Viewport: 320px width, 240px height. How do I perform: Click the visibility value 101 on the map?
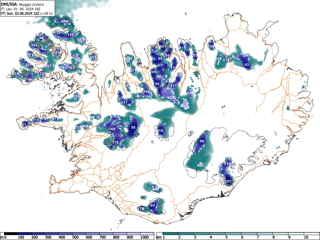click(x=163, y=46)
